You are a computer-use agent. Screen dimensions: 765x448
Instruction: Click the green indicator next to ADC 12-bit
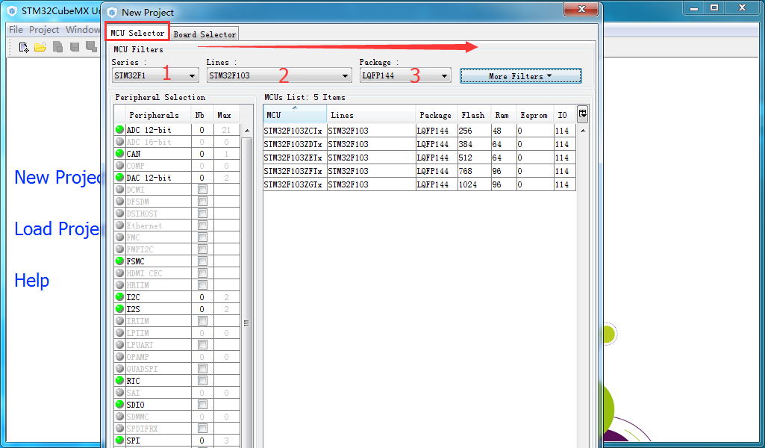(119, 130)
